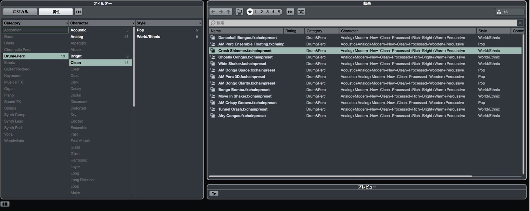This screenshot has width=530, height=211.
Task: Set the rating filter to 5
Action: (x=279, y=12)
